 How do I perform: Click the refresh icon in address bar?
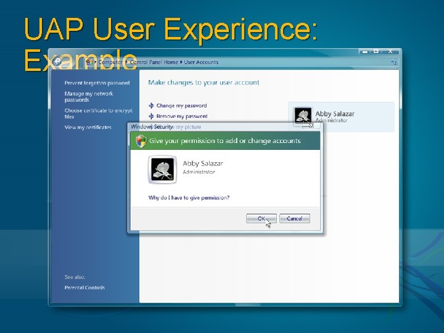point(394,62)
